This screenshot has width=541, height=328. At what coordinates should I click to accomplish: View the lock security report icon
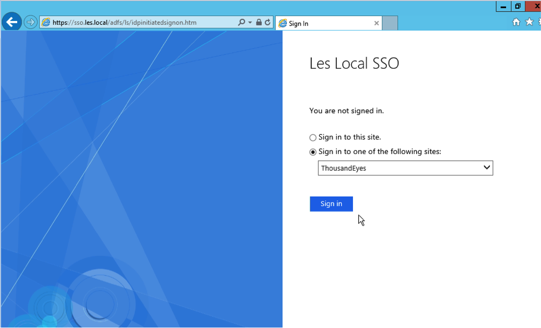click(x=259, y=23)
